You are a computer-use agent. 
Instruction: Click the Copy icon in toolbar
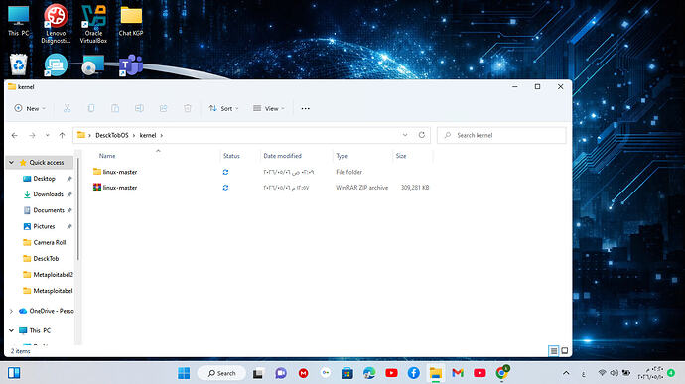pyautogui.click(x=91, y=108)
